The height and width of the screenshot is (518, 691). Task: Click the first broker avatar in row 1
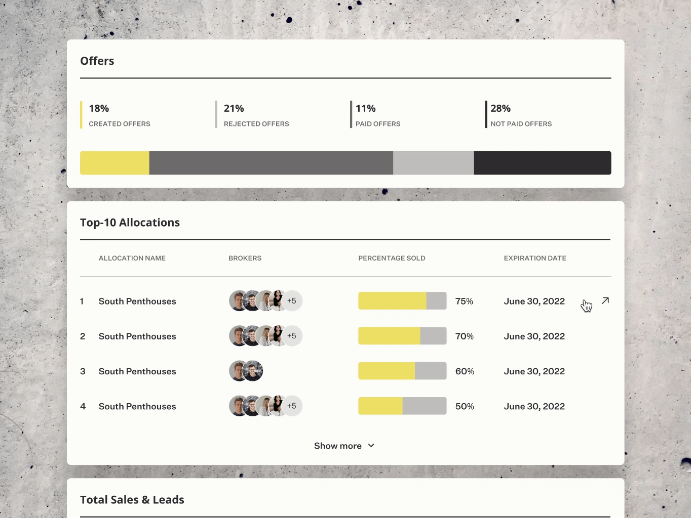pyautogui.click(x=238, y=300)
